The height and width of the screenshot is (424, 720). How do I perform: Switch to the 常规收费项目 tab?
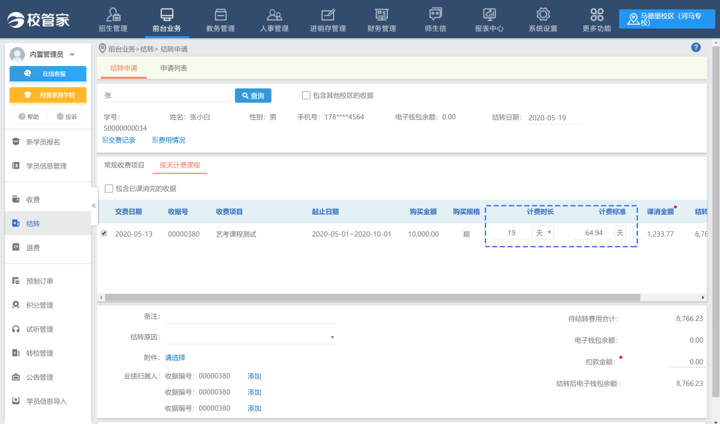click(x=124, y=165)
